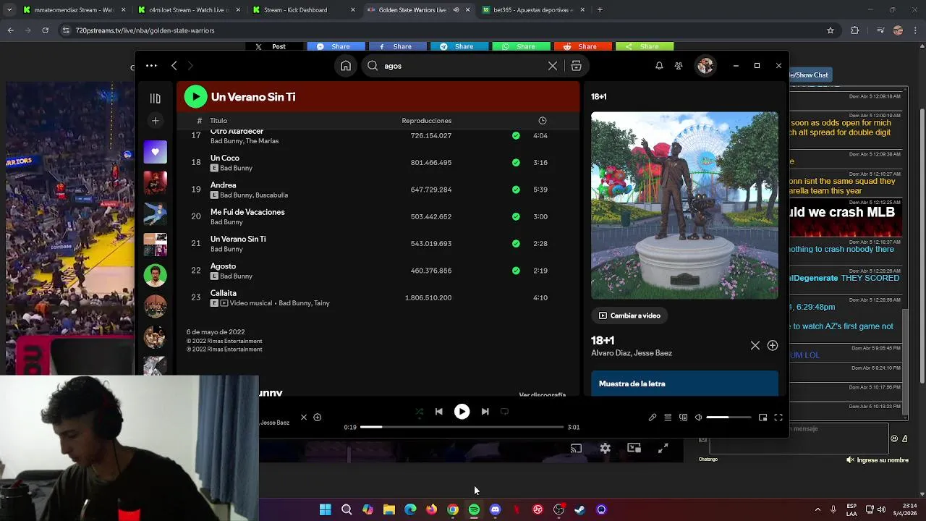The image size is (926, 521).
Task: Open Liked Songs heart tile
Action: coord(155,152)
